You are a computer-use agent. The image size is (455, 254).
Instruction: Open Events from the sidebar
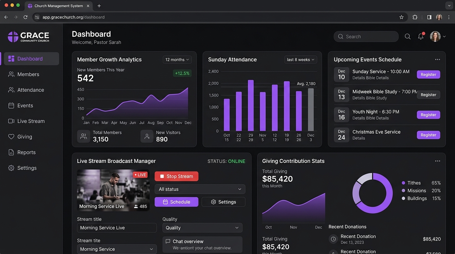click(25, 106)
